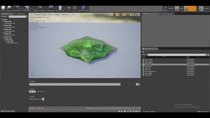
Task: Open the viewport options arrow menu
Action: (30, 14)
